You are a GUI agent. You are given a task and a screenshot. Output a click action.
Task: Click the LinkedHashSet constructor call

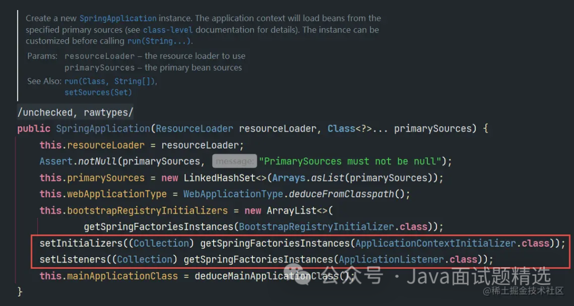(220, 178)
